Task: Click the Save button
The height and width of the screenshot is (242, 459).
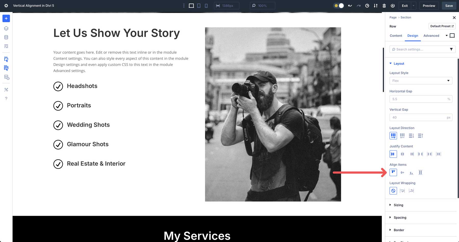Action: (x=449, y=5)
